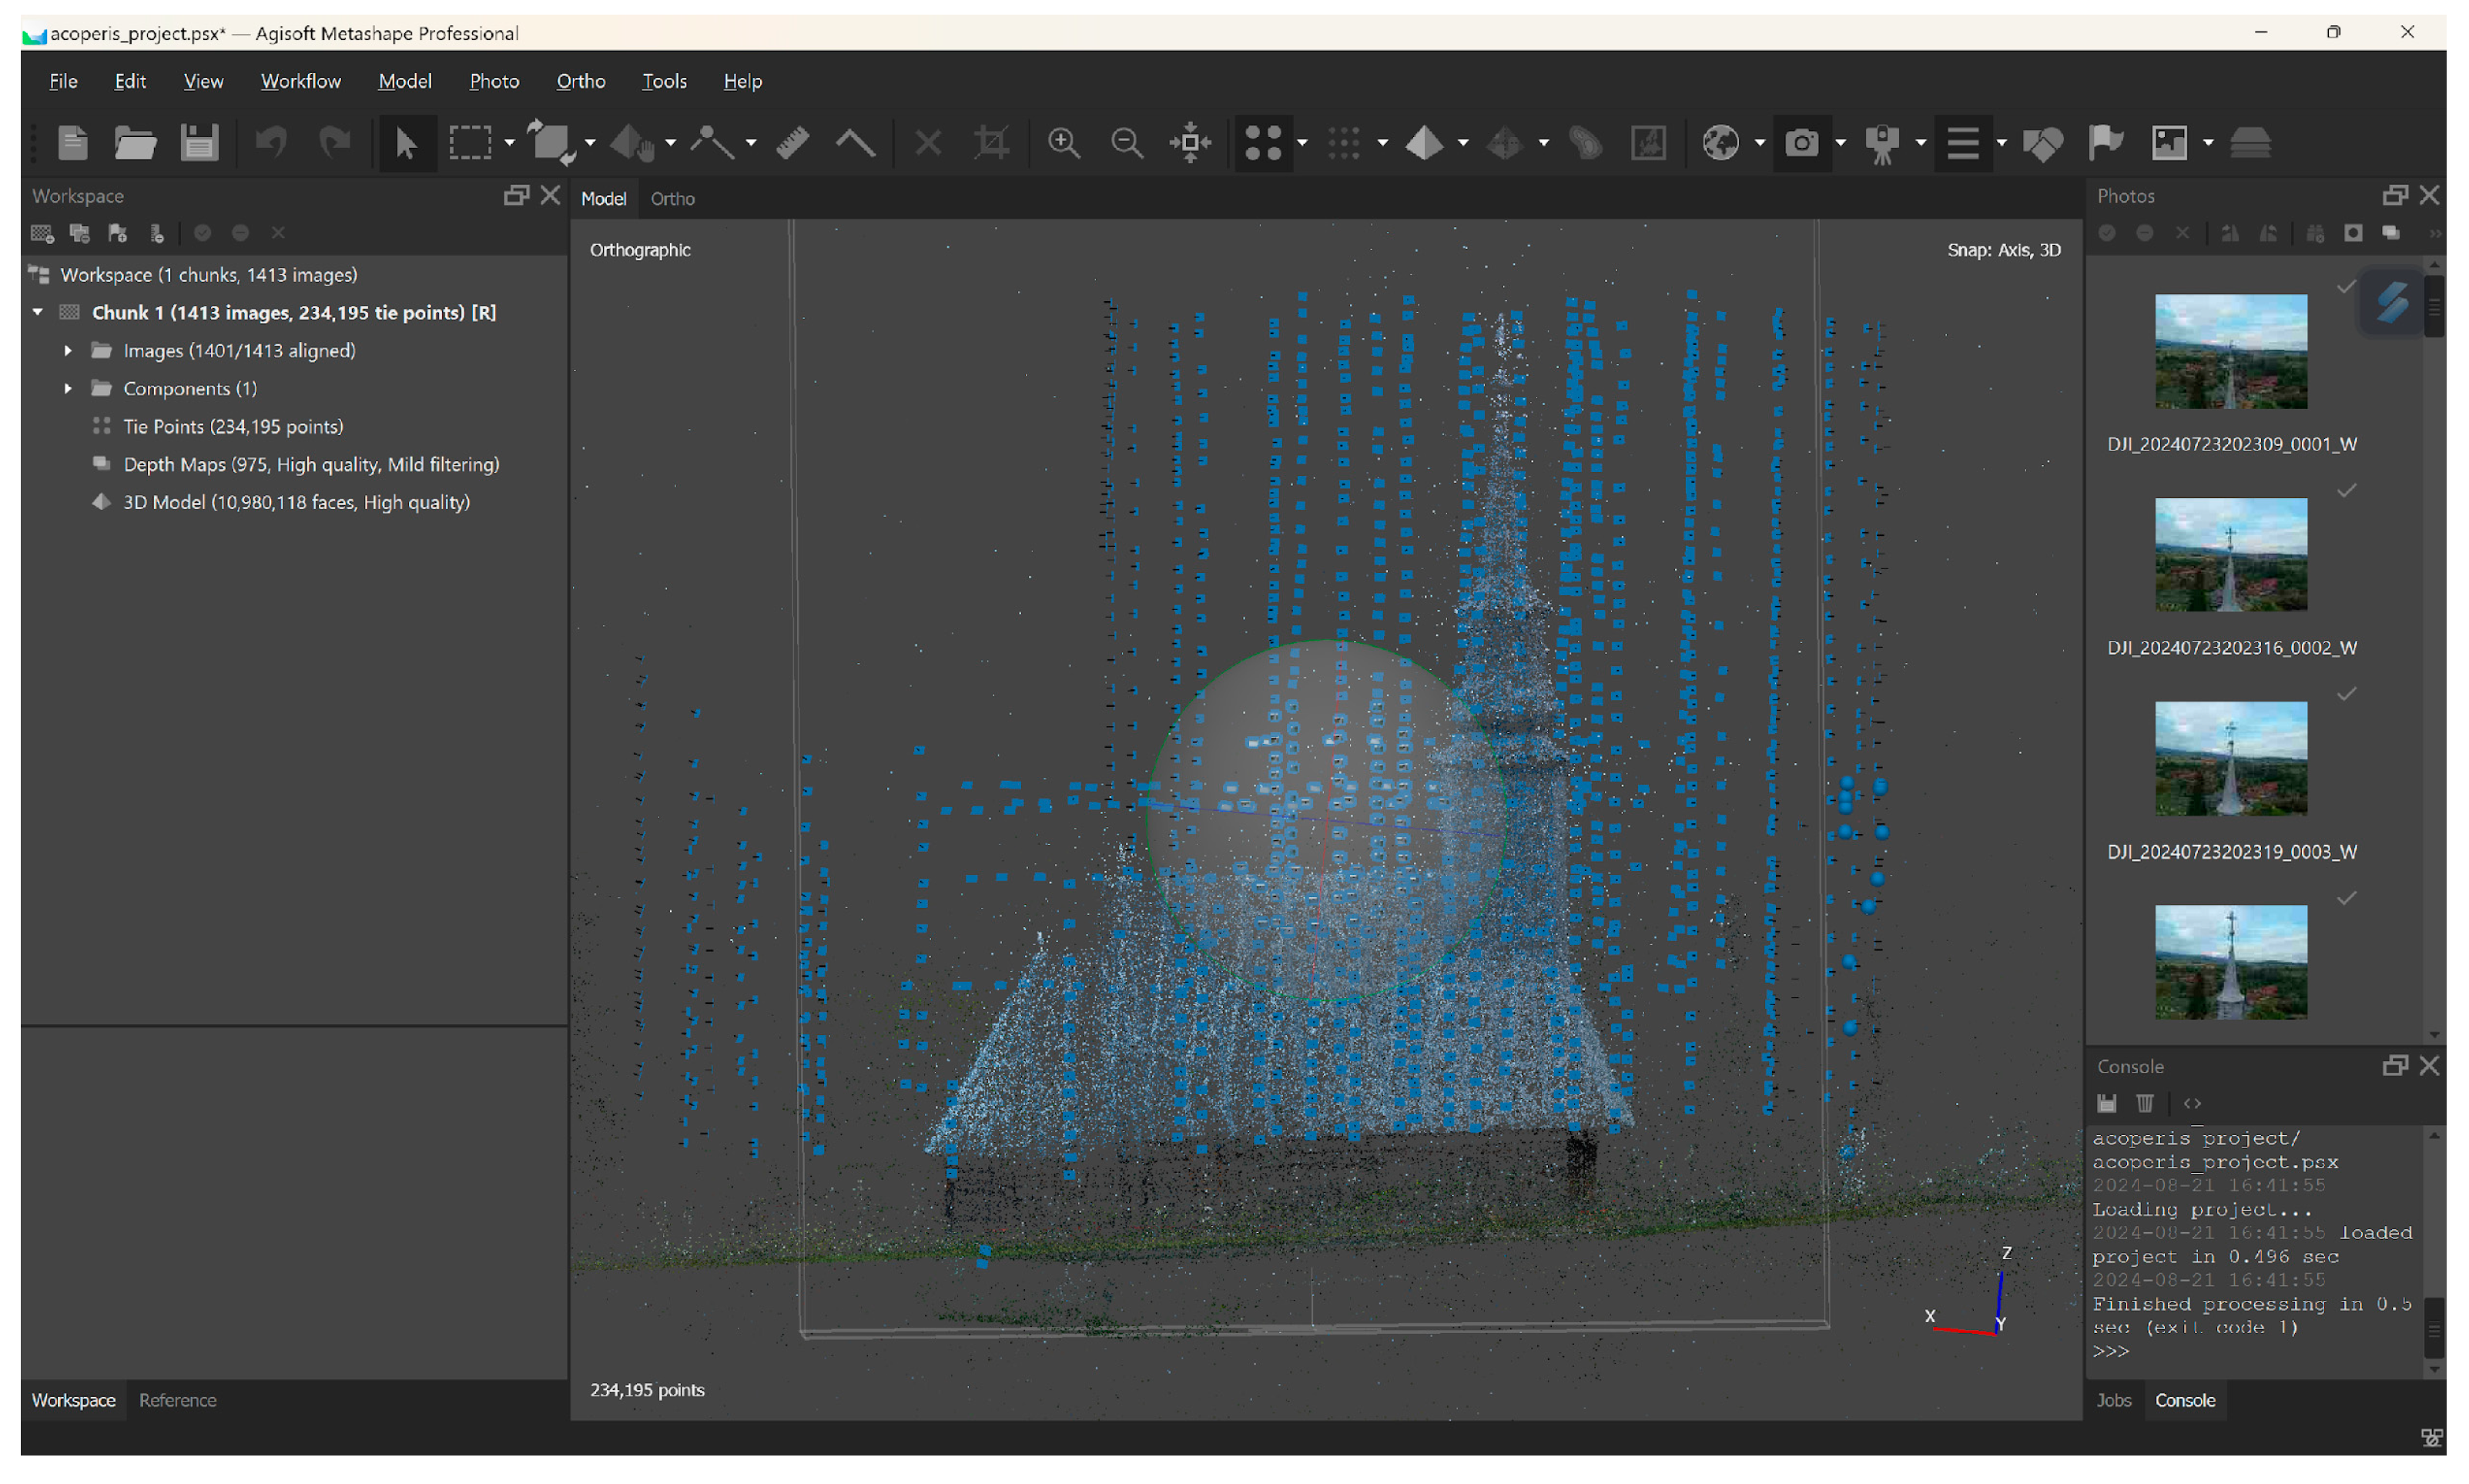Image resolution: width=2469 pixels, height=1484 pixels.
Task: Select photo thumbnail DJI_20240723202309_0001_W
Action: [2230, 351]
